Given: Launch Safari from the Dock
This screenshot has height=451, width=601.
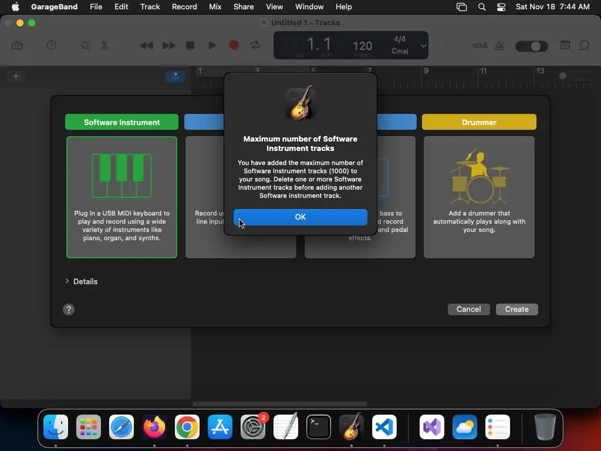Looking at the screenshot, I should 121,427.
